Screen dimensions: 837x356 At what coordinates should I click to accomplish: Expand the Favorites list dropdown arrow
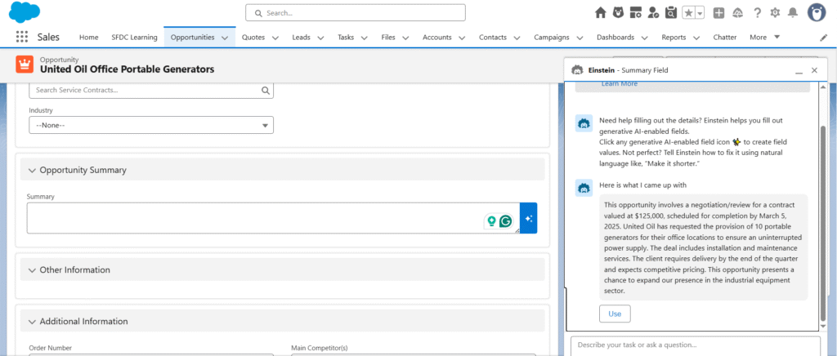(x=700, y=12)
